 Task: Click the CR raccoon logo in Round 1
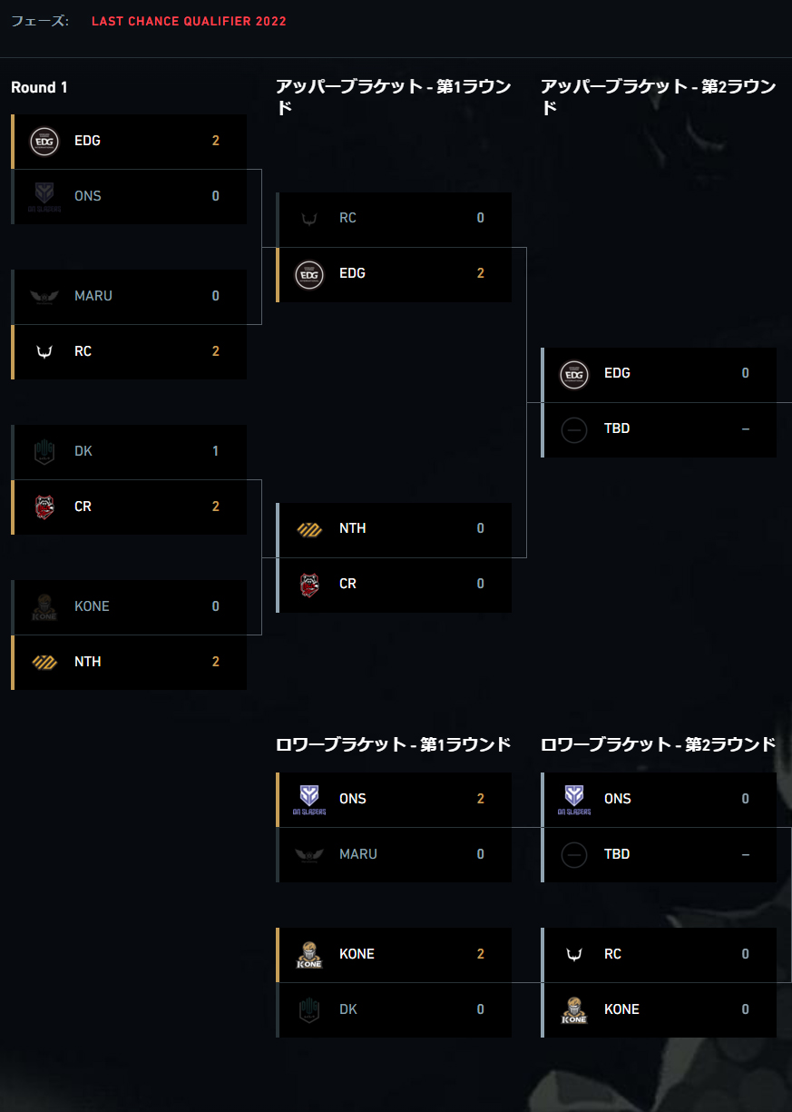(44, 507)
